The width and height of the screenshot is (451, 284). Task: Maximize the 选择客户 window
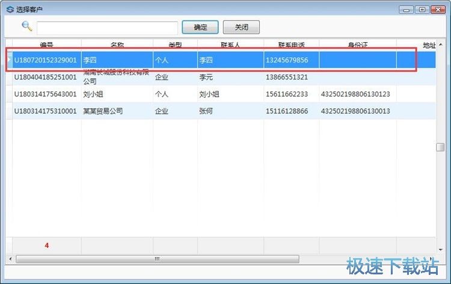pyautogui.click(x=422, y=10)
